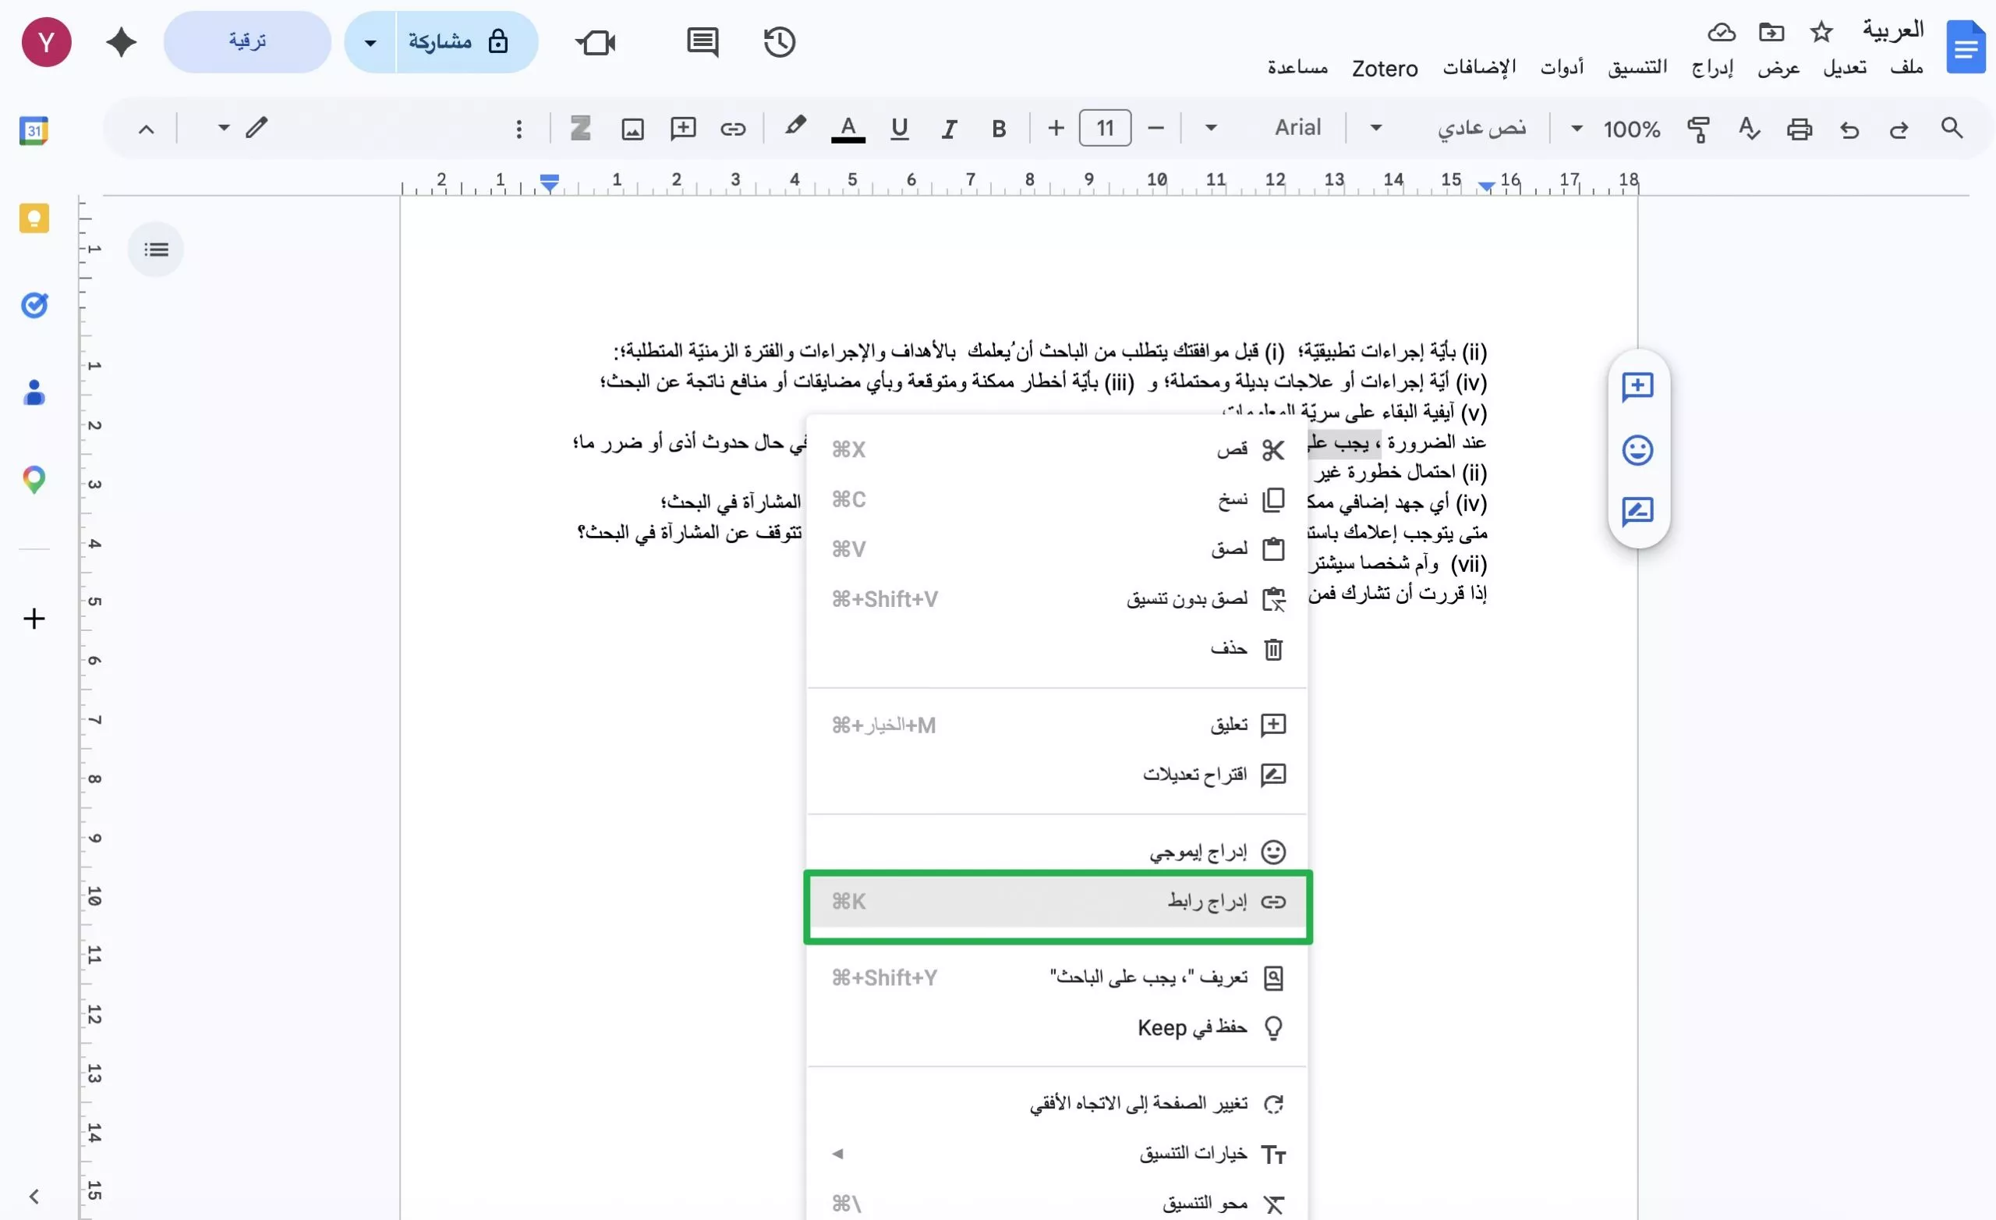Image resolution: width=1996 pixels, height=1220 pixels.
Task: Pick a text color from the A swatch
Action: 848,128
